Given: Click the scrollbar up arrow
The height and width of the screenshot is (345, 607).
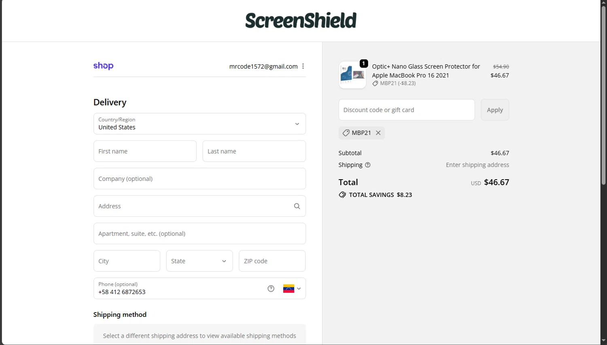Looking at the screenshot, I should point(604,3).
